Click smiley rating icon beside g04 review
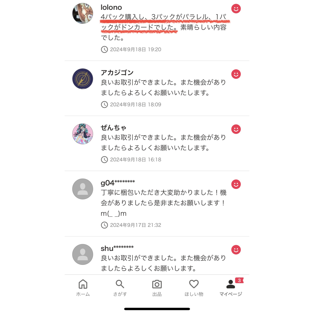314x314 pixels. click(236, 184)
